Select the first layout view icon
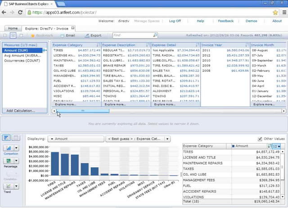The height and width of the screenshot is (208, 288). (x=5, y=35)
